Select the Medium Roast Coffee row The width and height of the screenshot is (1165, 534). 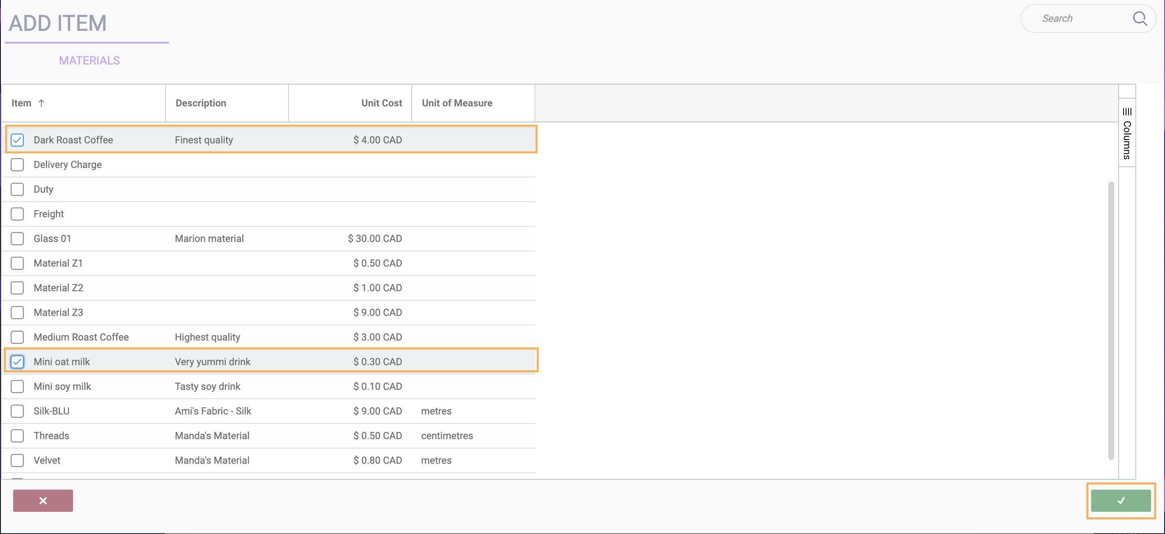[81, 337]
